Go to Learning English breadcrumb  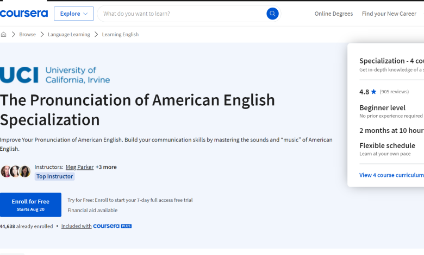(120, 34)
